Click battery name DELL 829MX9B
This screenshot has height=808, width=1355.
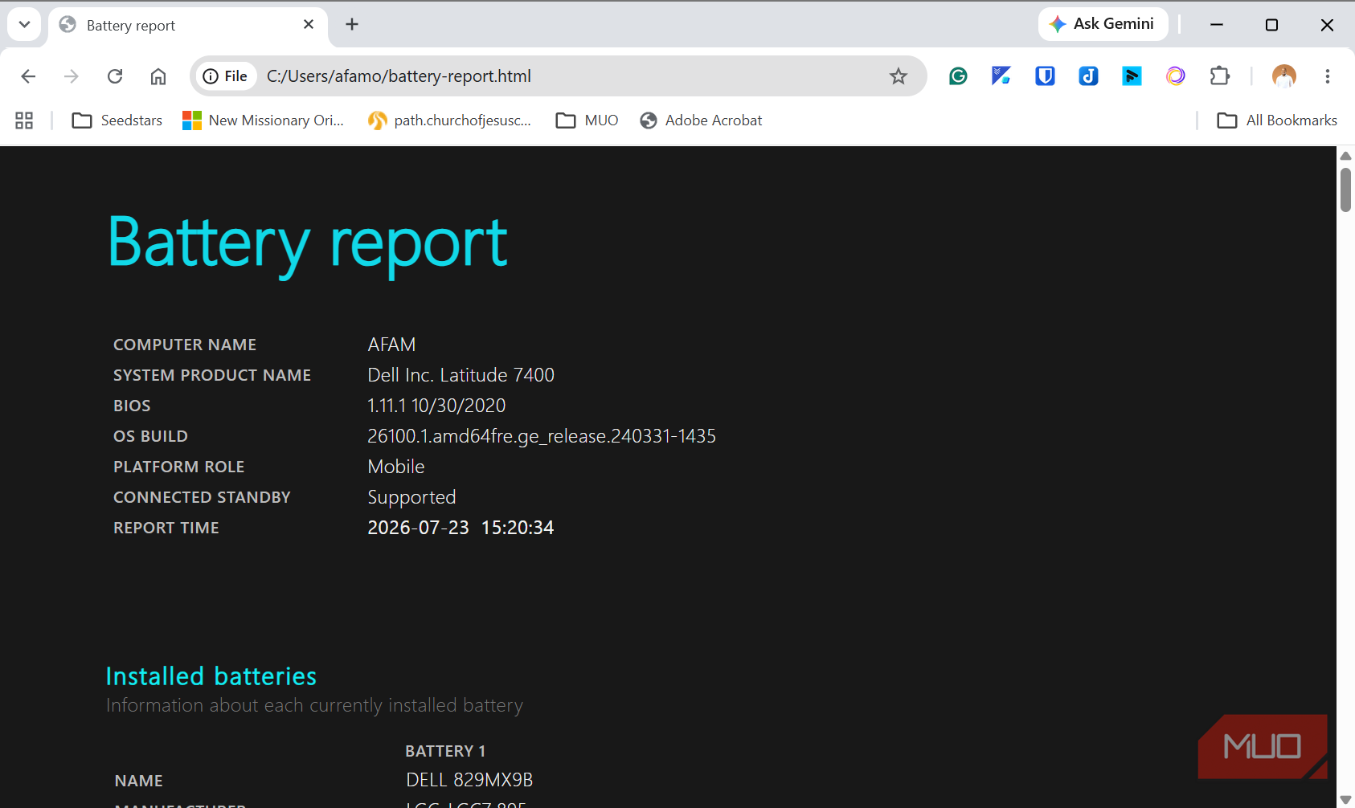(469, 780)
